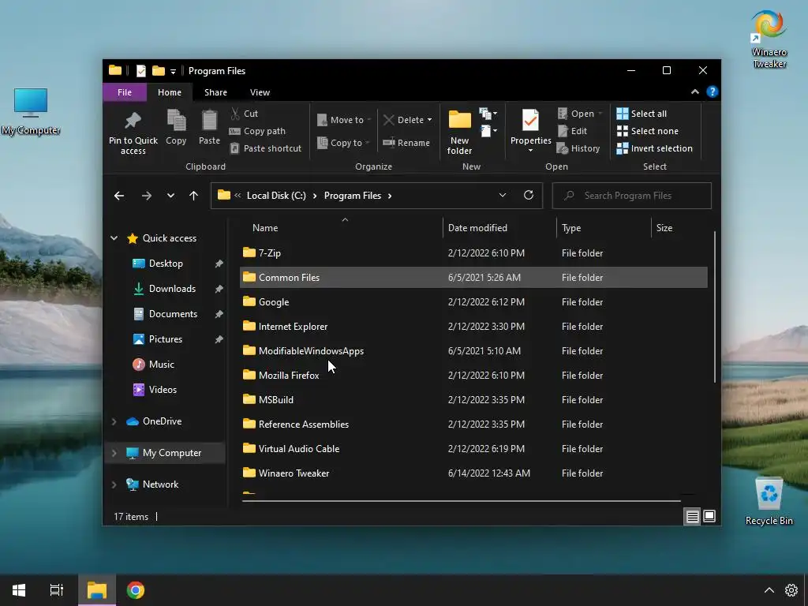Go forward with the right arrow
The width and height of the screenshot is (808, 606).
click(x=146, y=196)
